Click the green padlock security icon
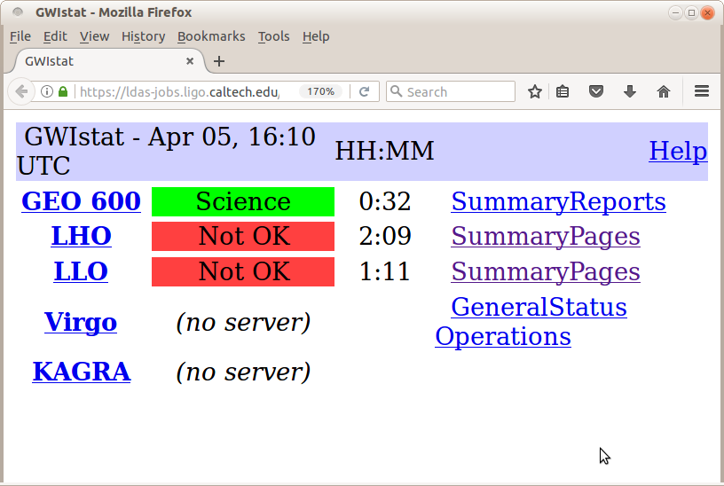Screen dimensions: 724x486 [x=63, y=91]
